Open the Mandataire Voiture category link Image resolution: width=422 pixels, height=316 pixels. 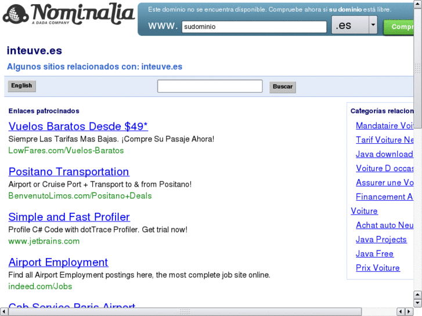point(385,126)
